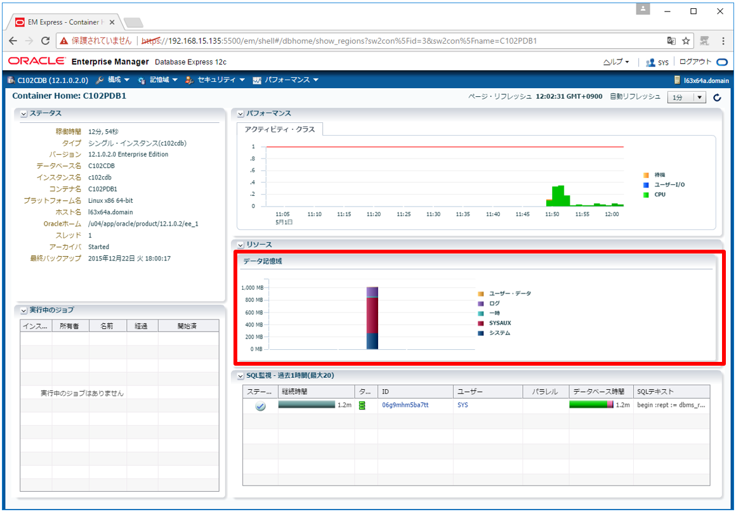This screenshot has height=514, width=736.
Task: Click the Oracle home path value
Action: pyautogui.click(x=143, y=224)
